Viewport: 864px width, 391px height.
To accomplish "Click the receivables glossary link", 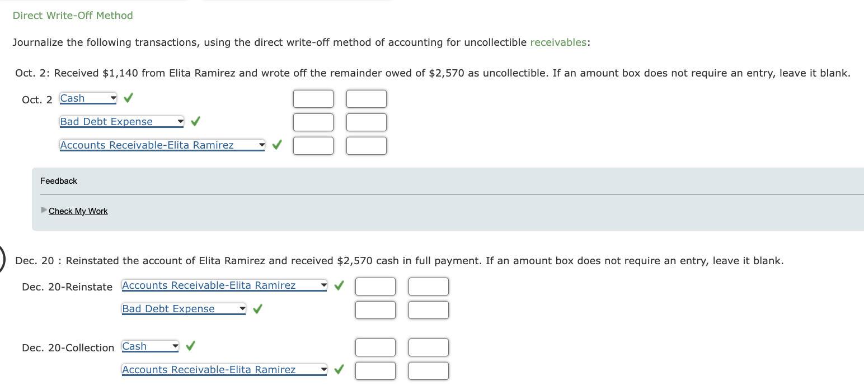I will click(558, 42).
